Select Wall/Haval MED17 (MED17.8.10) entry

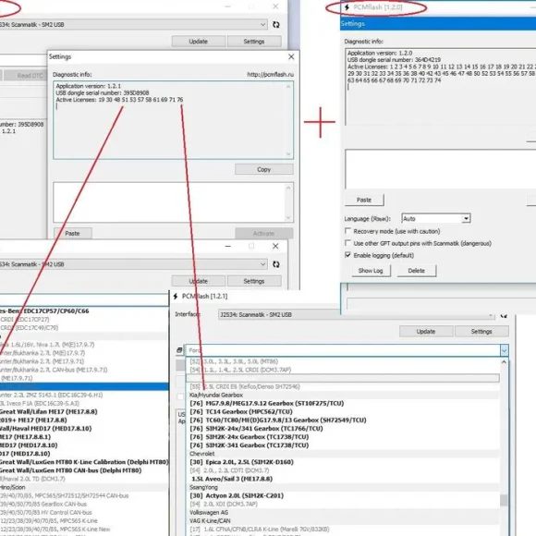pyautogui.click(x=46, y=428)
